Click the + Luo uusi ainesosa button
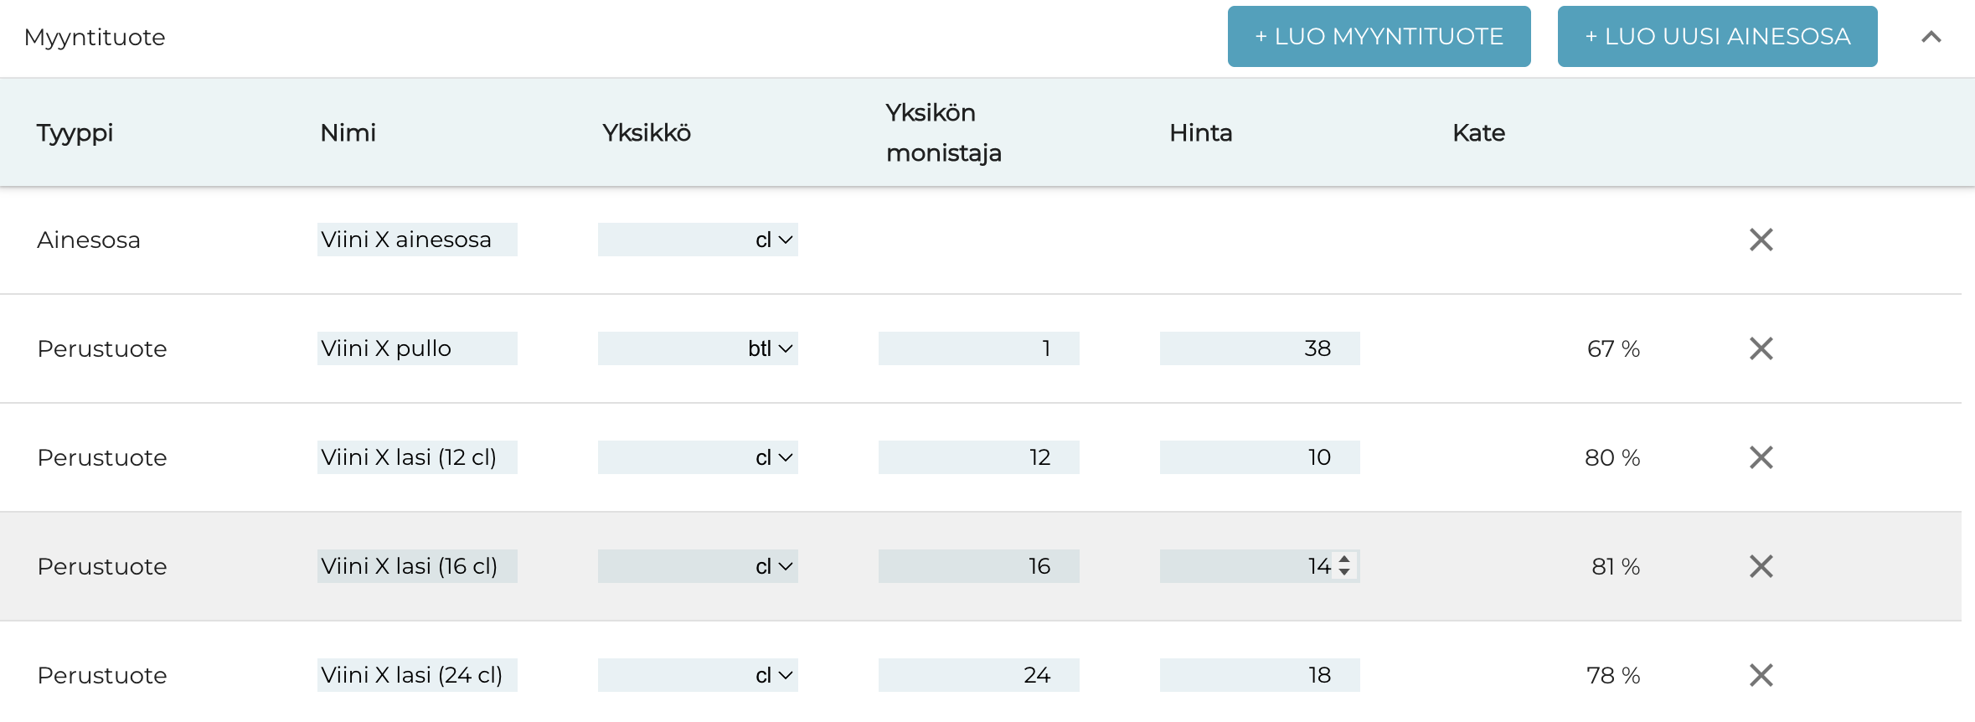 tap(1717, 37)
